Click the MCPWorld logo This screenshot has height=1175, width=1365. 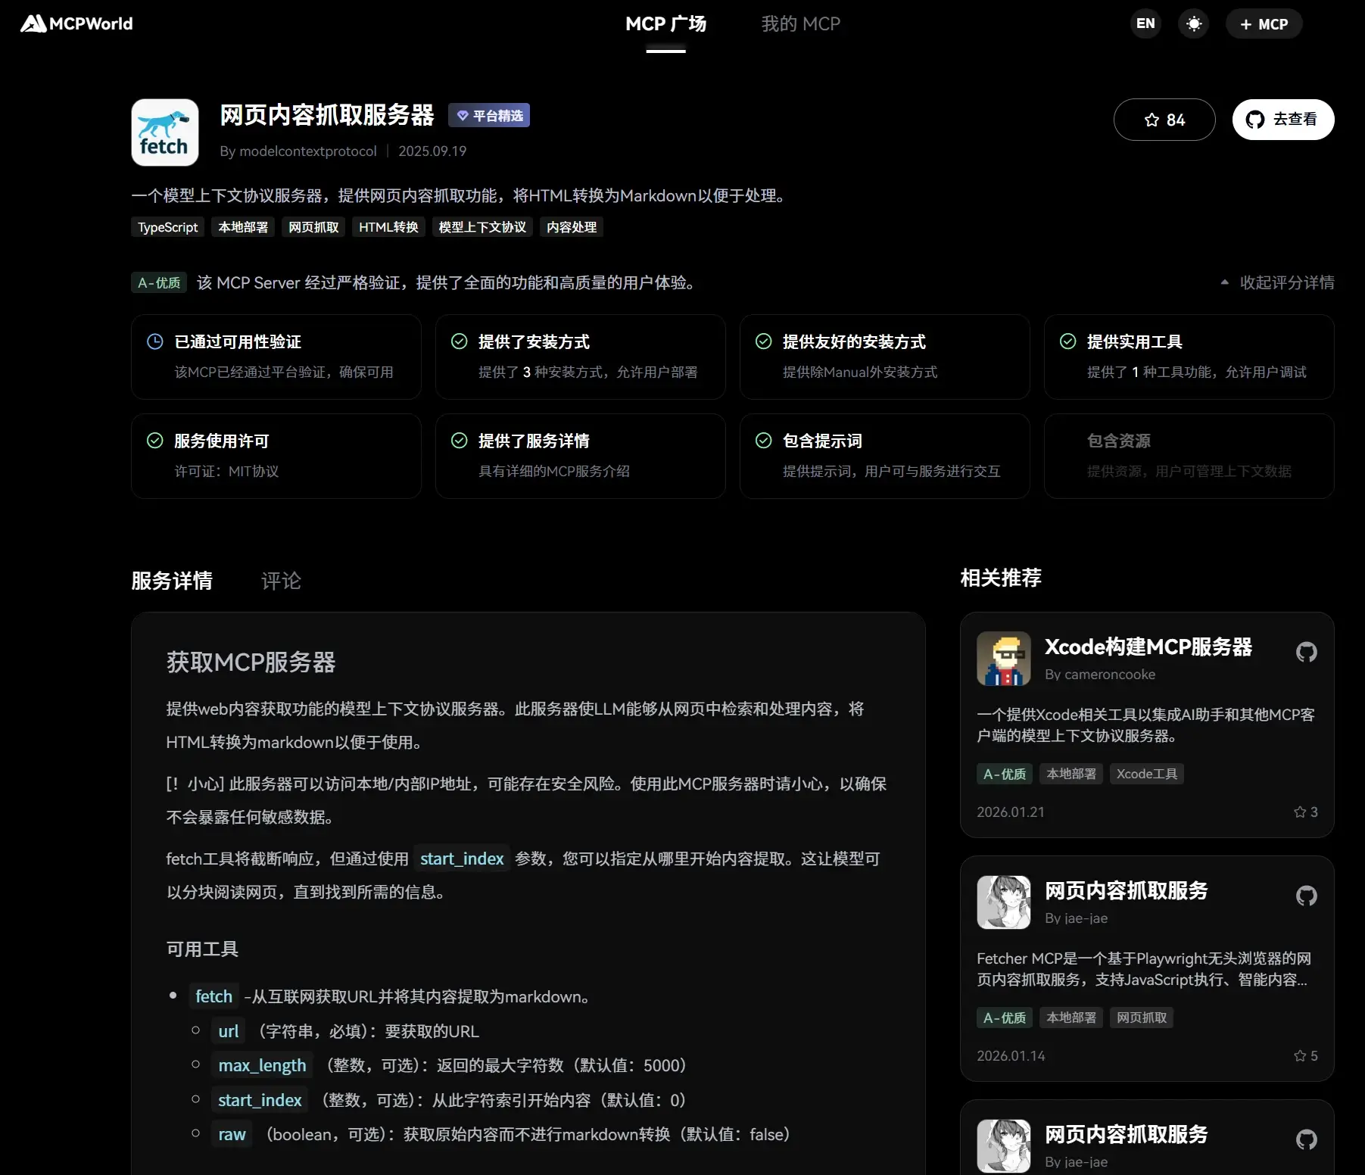76,23
